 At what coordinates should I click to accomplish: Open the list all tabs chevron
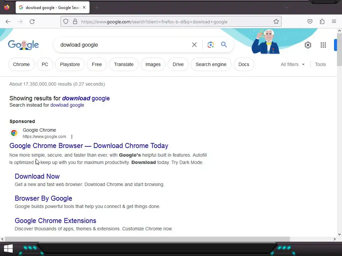(x=287, y=7)
